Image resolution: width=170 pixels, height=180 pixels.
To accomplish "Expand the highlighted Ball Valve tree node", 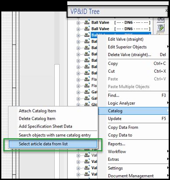I will point(78,35).
